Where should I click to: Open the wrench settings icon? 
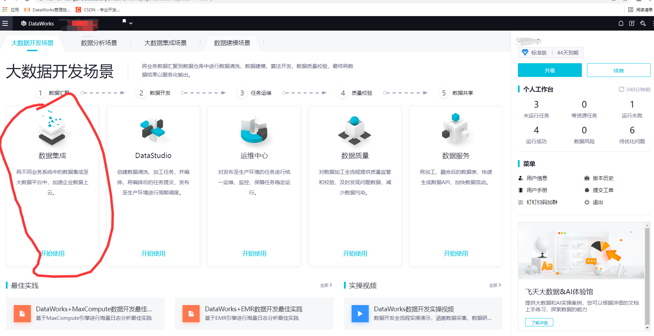point(643,23)
